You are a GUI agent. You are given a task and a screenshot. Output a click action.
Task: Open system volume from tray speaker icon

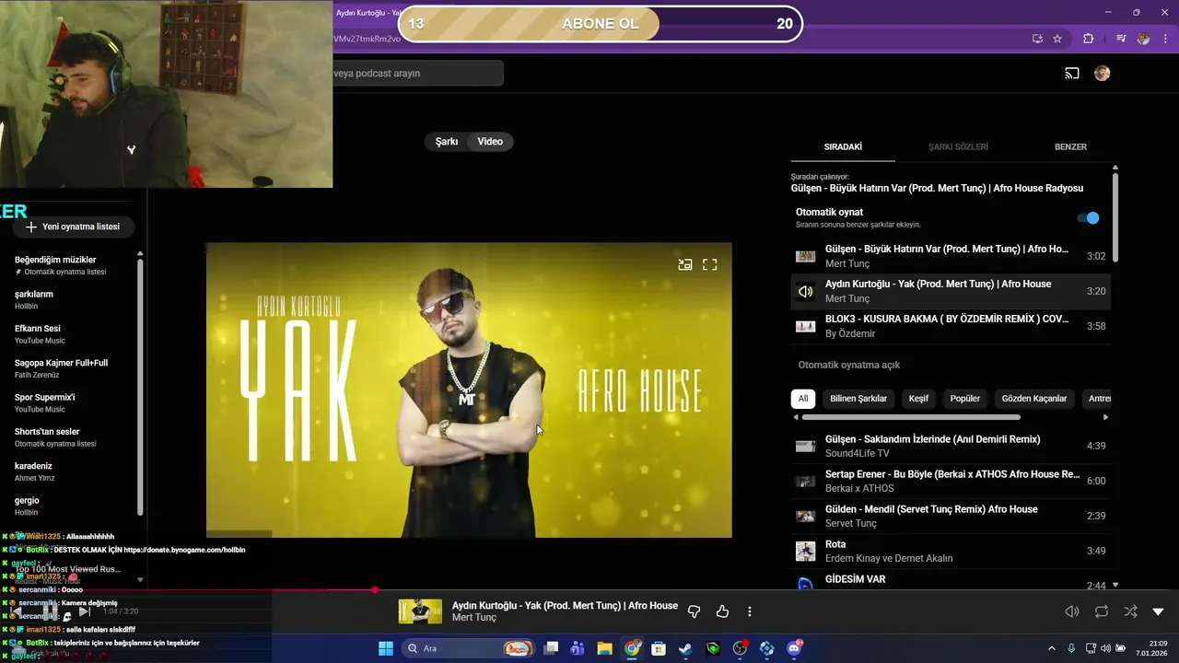(x=1105, y=648)
